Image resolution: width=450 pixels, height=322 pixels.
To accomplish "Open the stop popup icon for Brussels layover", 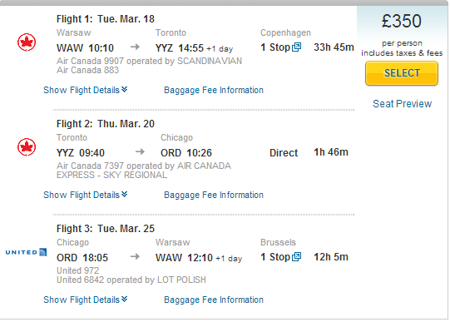I will tap(296, 256).
